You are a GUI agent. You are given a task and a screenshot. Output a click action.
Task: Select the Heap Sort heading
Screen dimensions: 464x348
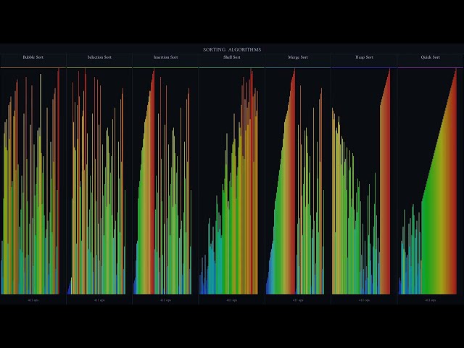pyautogui.click(x=364, y=57)
